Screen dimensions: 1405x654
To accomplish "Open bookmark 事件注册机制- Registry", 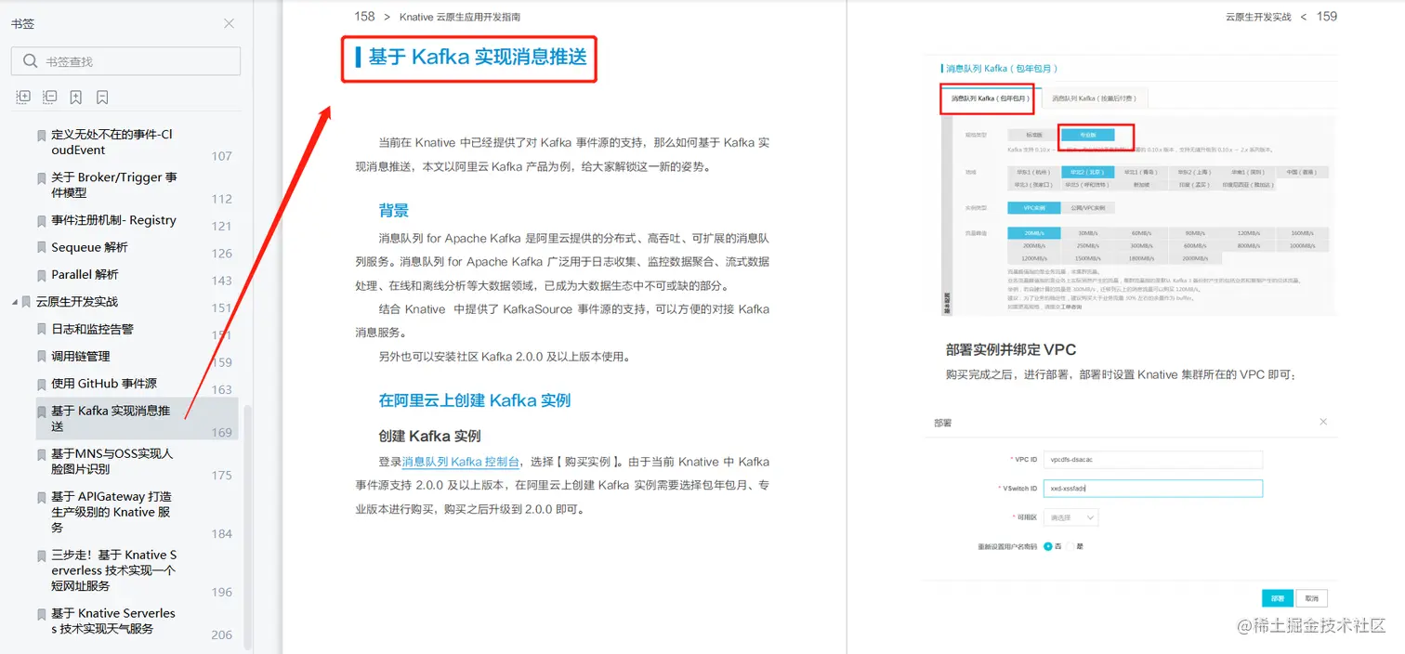I will 113,220.
